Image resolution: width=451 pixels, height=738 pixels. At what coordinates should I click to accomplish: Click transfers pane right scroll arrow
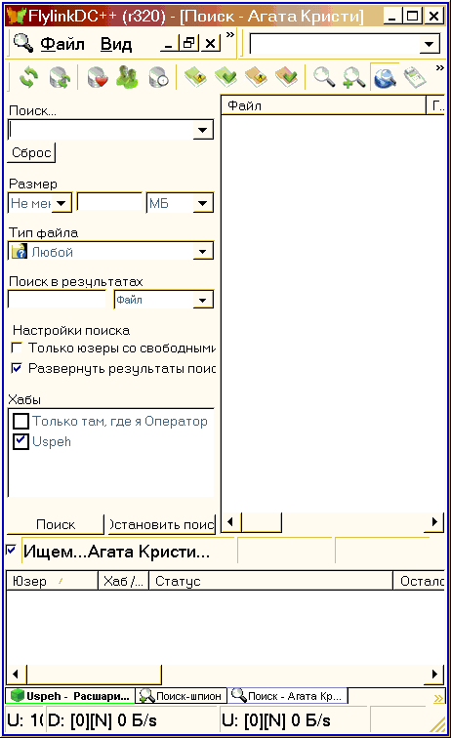(x=434, y=674)
